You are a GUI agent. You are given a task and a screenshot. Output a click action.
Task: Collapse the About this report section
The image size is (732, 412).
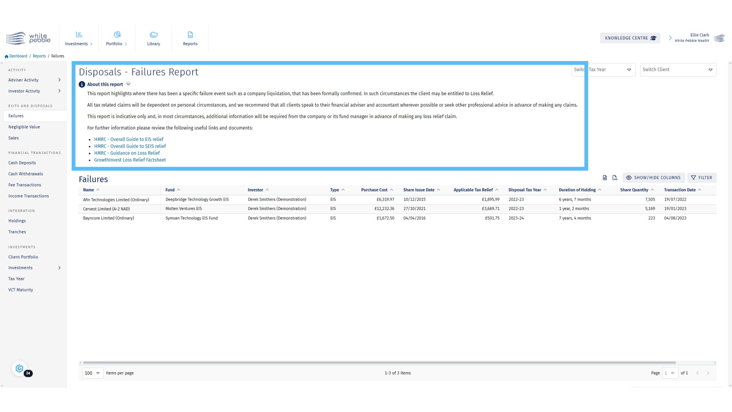click(x=128, y=84)
